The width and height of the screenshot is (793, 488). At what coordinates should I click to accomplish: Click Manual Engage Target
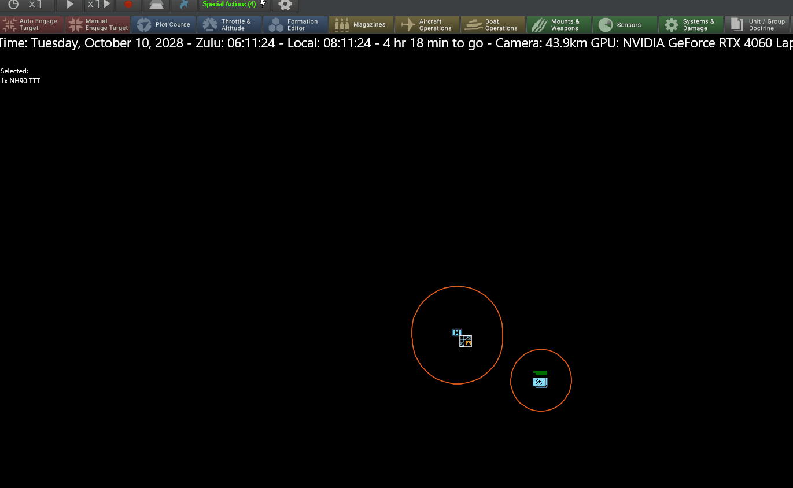[98, 24]
